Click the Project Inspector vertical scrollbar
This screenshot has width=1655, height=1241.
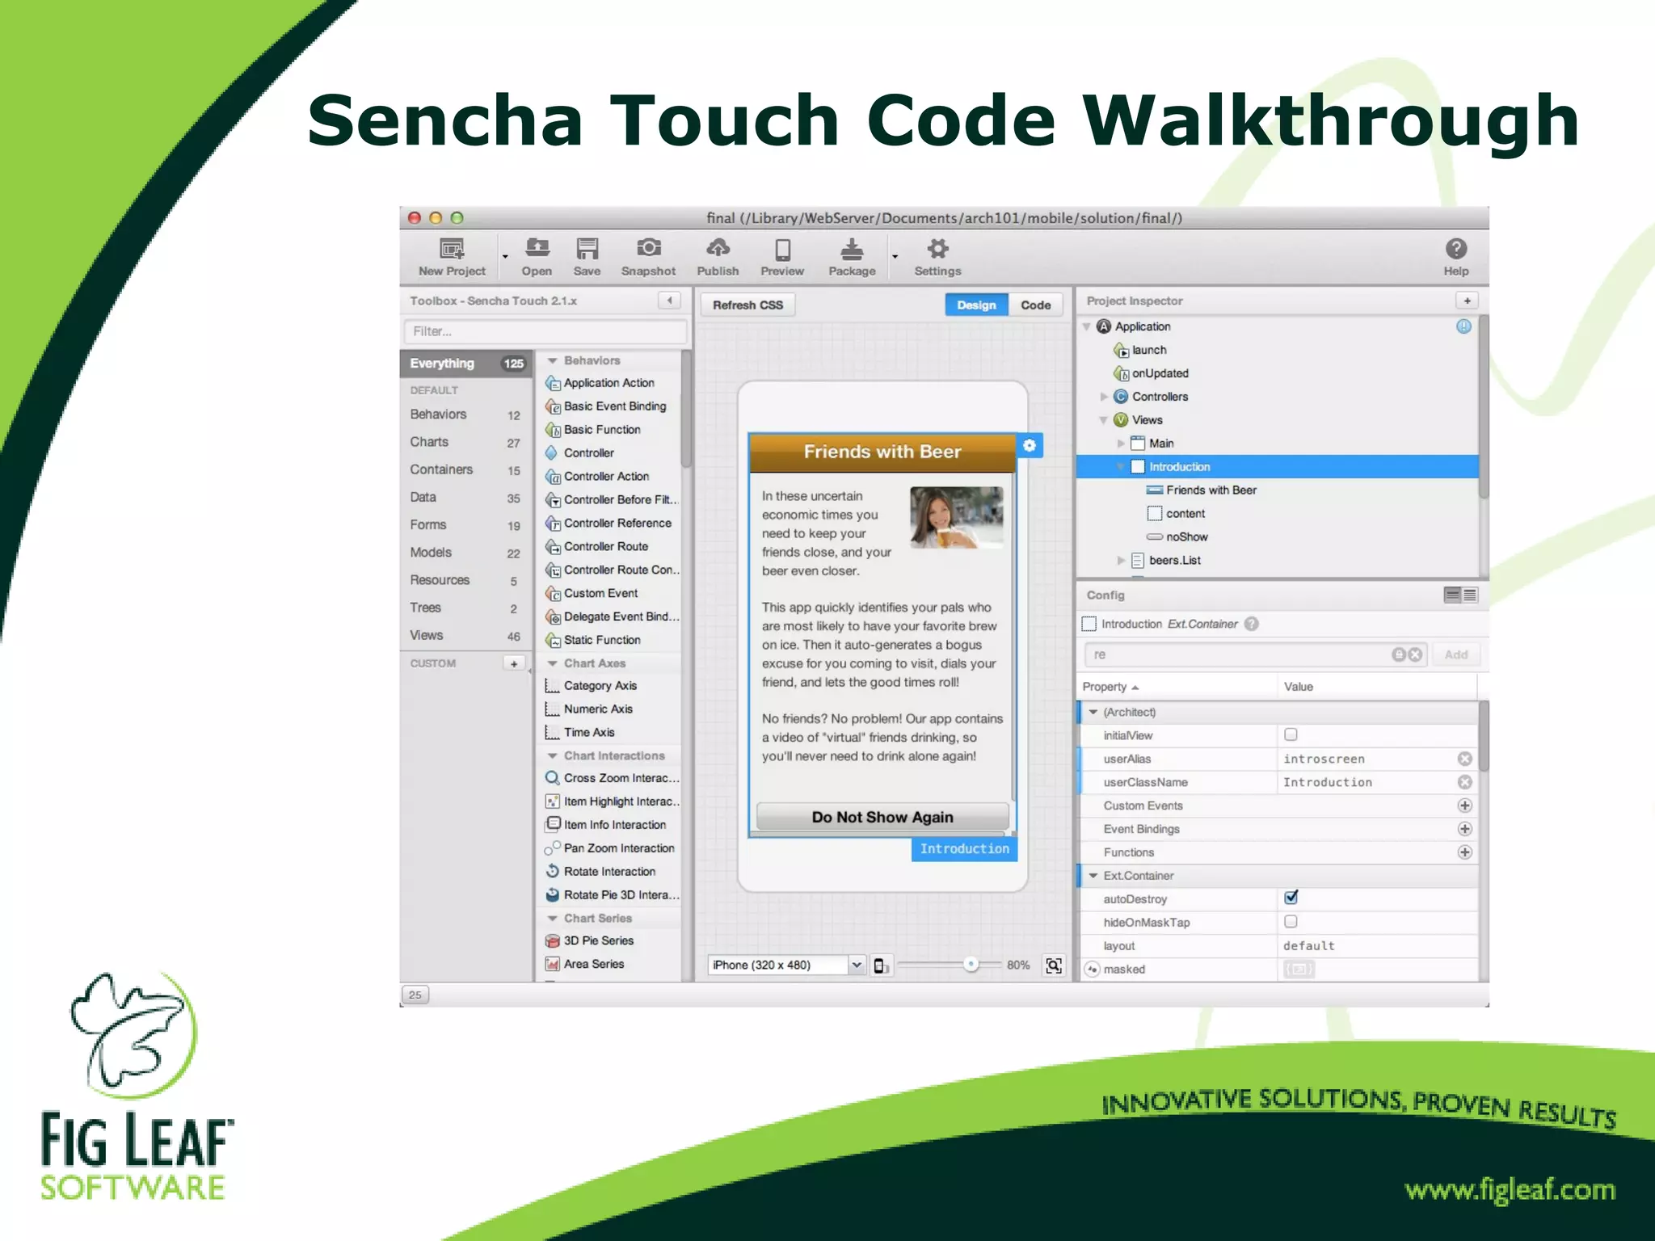point(1483,407)
